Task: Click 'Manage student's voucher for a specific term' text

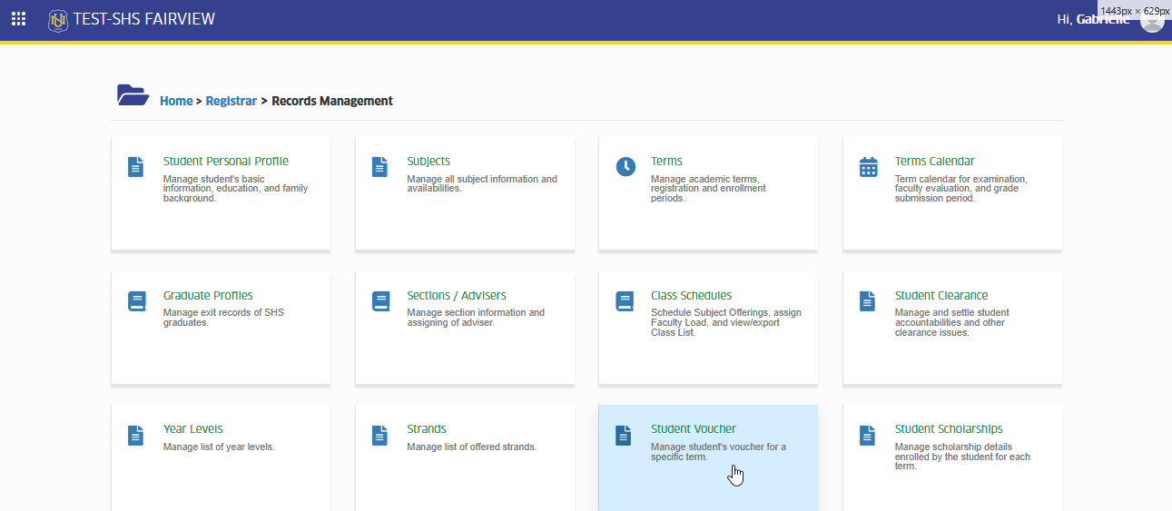Action: pyautogui.click(x=719, y=452)
